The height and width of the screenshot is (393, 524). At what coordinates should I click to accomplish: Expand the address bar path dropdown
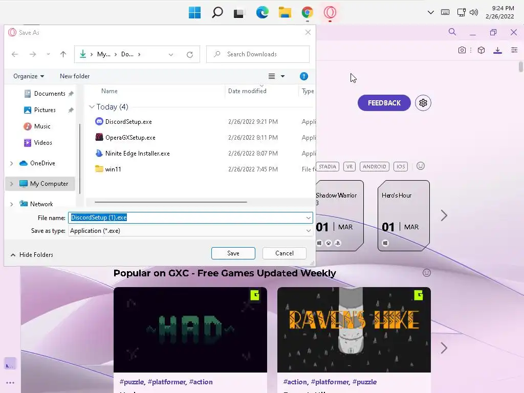coord(171,54)
